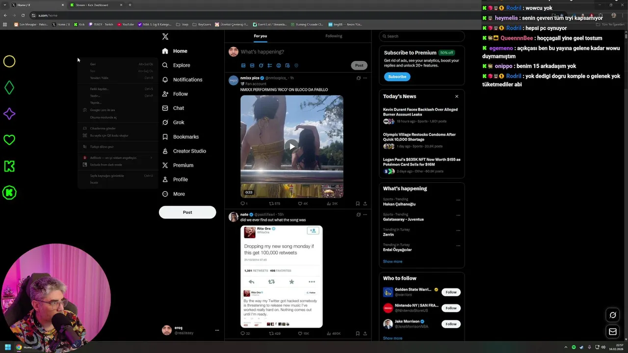
Task: Share the nmixx pics post
Action: coord(365,203)
